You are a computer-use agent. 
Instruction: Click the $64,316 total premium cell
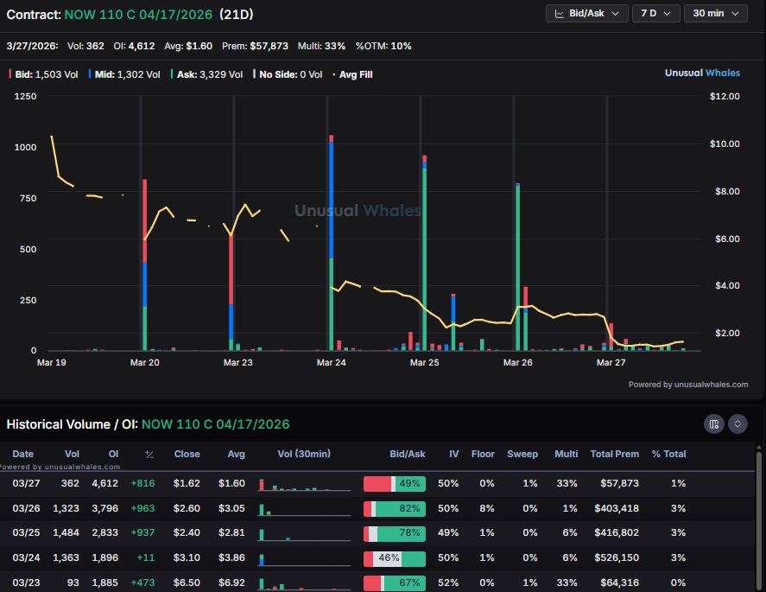619,582
